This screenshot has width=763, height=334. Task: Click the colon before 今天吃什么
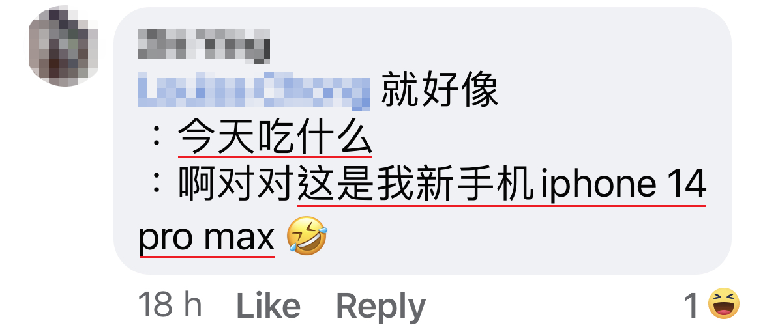pyautogui.click(x=157, y=138)
